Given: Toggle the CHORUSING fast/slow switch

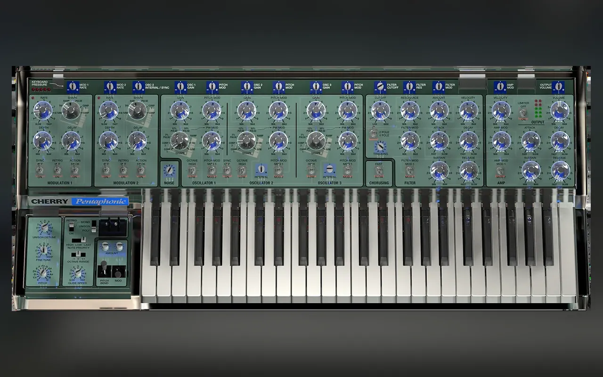Looking at the screenshot, I should (379, 170).
